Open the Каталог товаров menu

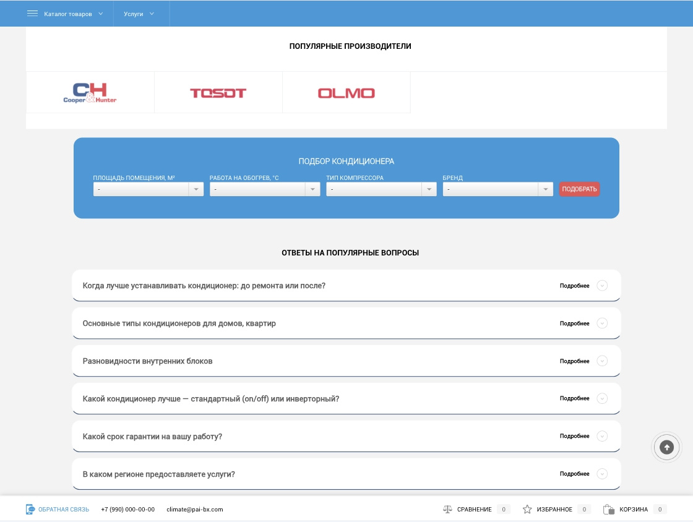tap(68, 14)
